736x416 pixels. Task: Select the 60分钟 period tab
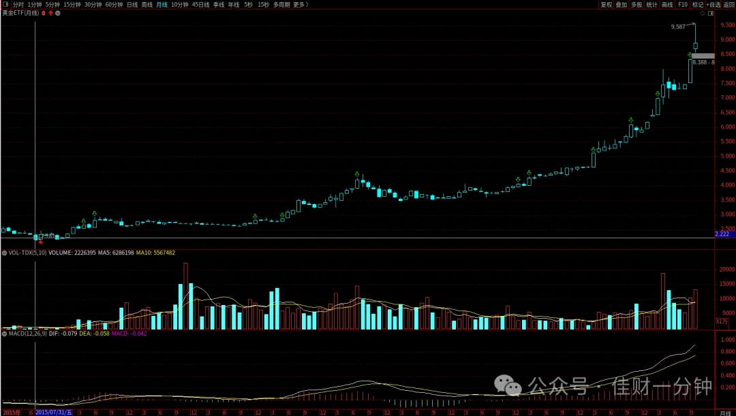pos(114,5)
